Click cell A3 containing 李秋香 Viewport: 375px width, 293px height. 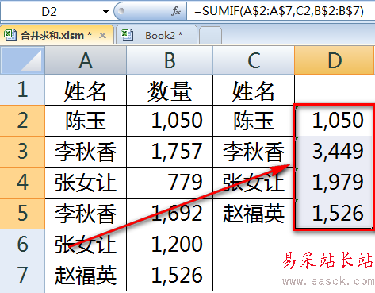pyautogui.click(x=86, y=152)
